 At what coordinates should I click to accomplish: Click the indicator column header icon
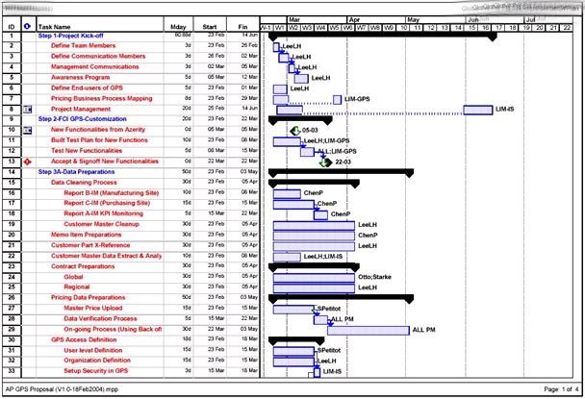(x=26, y=27)
